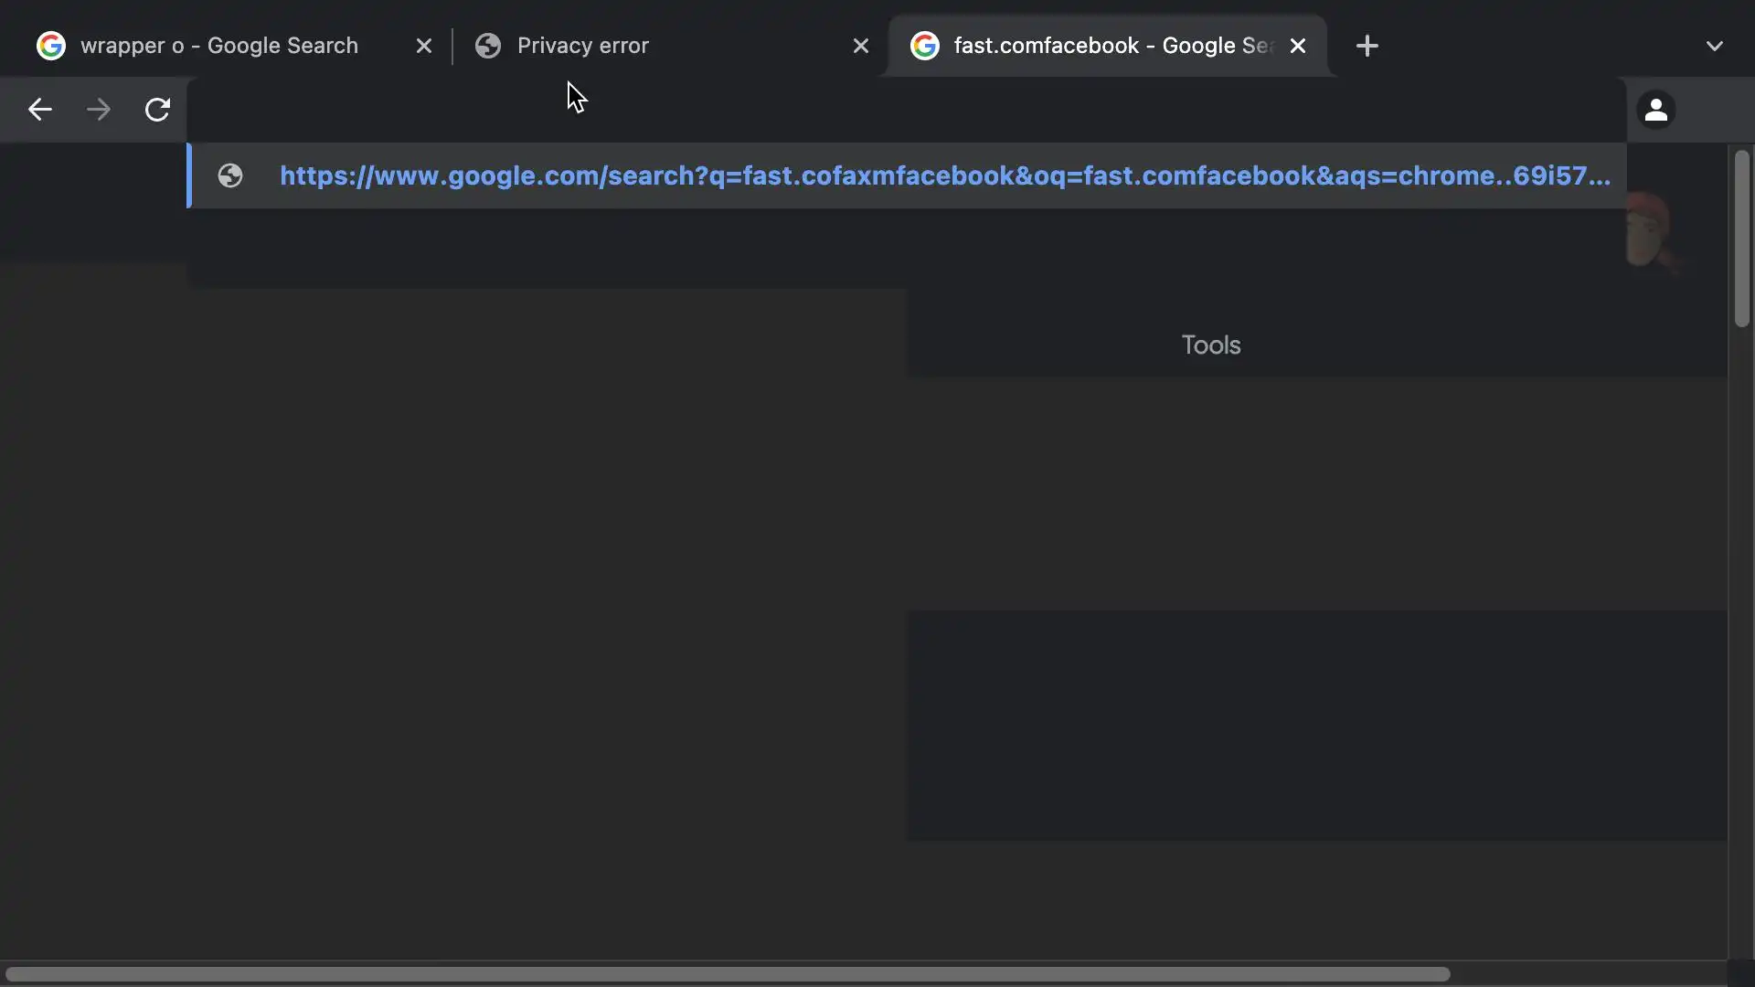Switch to wrapper o Google Search tab
Screen dimensions: 1755x987
tap(219, 46)
